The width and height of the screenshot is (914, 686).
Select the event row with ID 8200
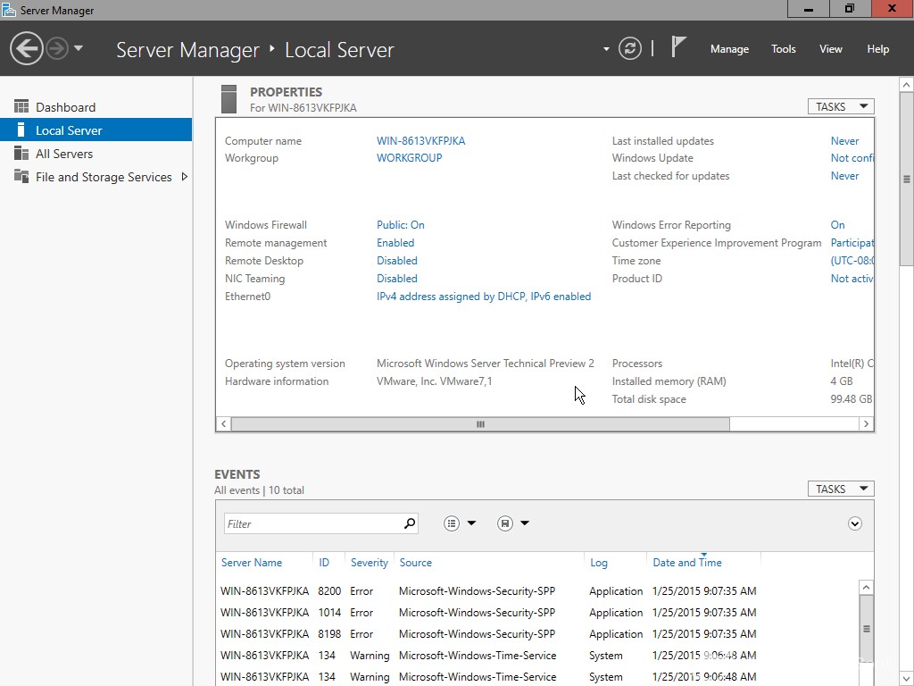[488, 591]
